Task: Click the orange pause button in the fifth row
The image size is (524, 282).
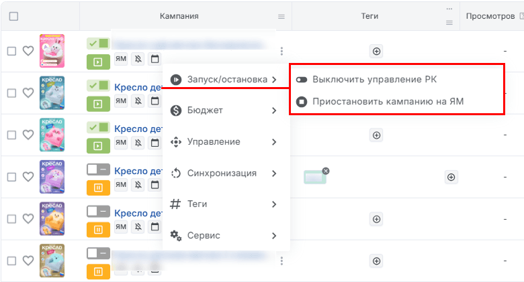Action: (x=98, y=230)
